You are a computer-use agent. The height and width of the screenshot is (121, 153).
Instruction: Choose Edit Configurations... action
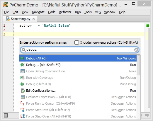pos(78,91)
